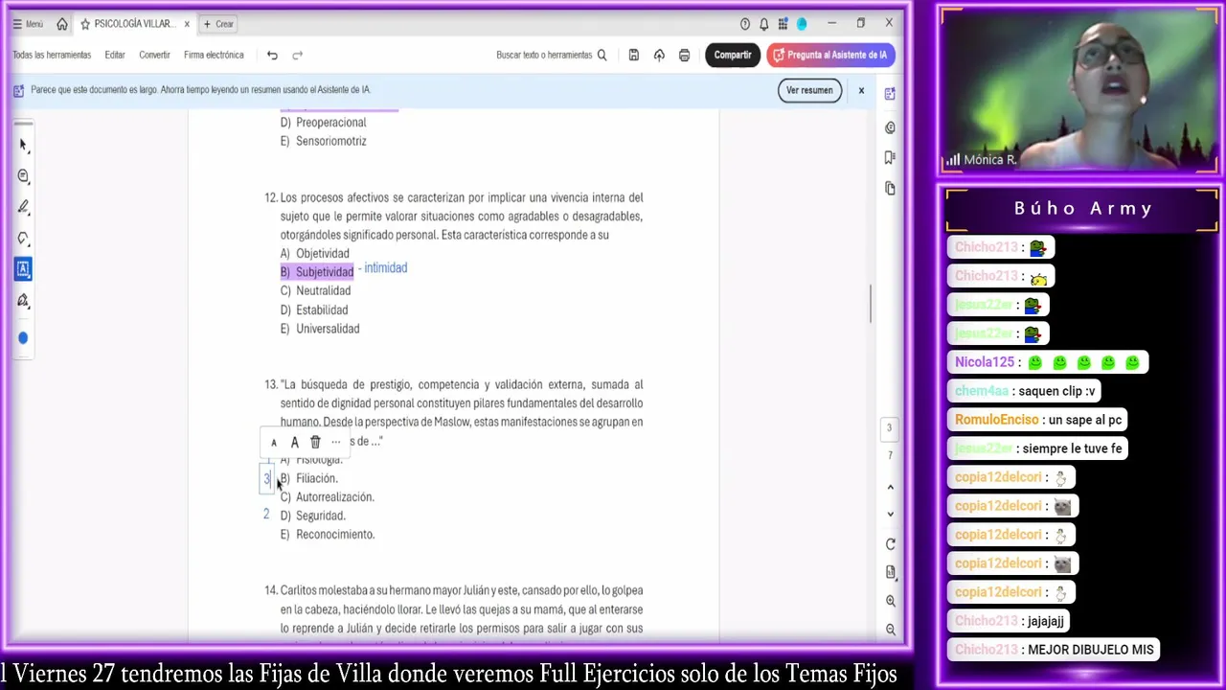Click the answer option E) Reconocimiento.
1226x690 pixels.
tap(327, 534)
